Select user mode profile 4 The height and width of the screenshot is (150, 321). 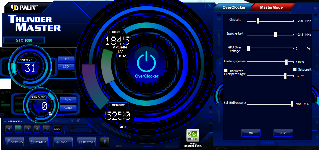pos(37,129)
